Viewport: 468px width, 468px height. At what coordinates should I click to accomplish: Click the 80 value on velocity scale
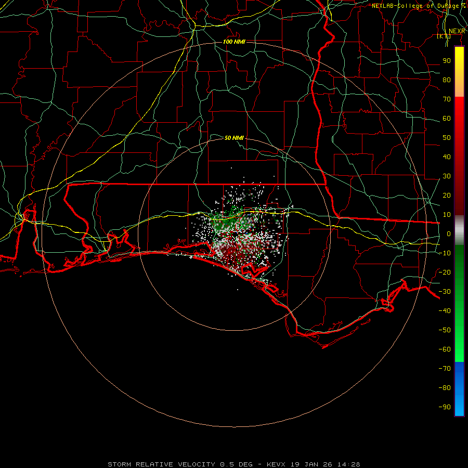pos(447,80)
